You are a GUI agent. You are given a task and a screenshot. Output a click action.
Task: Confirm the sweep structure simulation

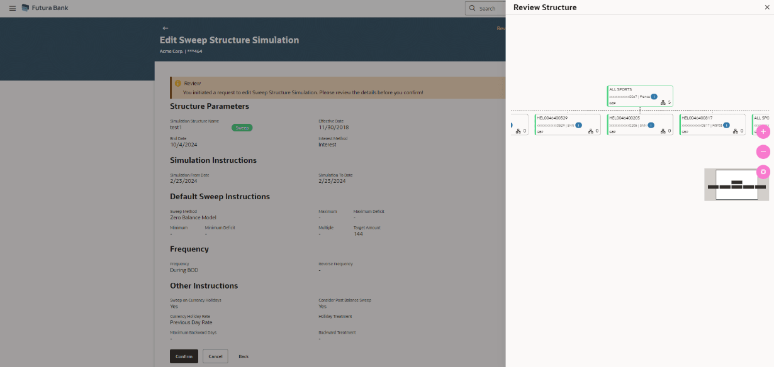[184, 356]
